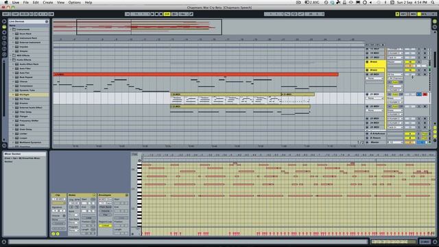Open 20 MIDI None chooser dropdown
The height and width of the screenshot is (247, 439).
375,78
